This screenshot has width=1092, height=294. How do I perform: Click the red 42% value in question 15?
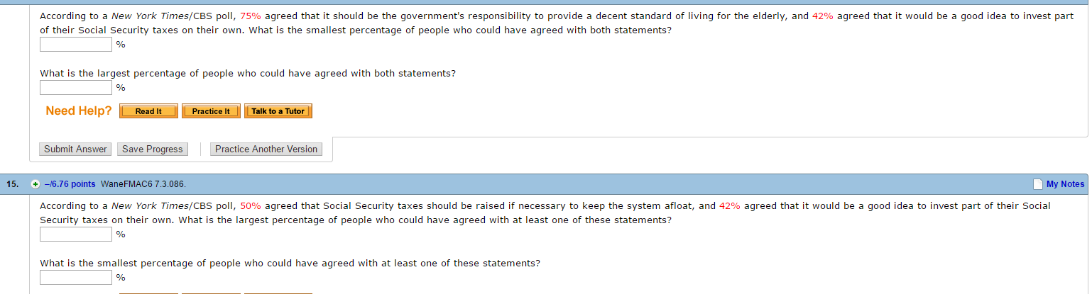[x=730, y=205]
